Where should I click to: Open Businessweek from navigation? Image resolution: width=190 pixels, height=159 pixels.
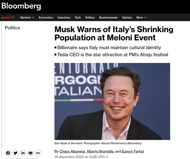pos(108,18)
